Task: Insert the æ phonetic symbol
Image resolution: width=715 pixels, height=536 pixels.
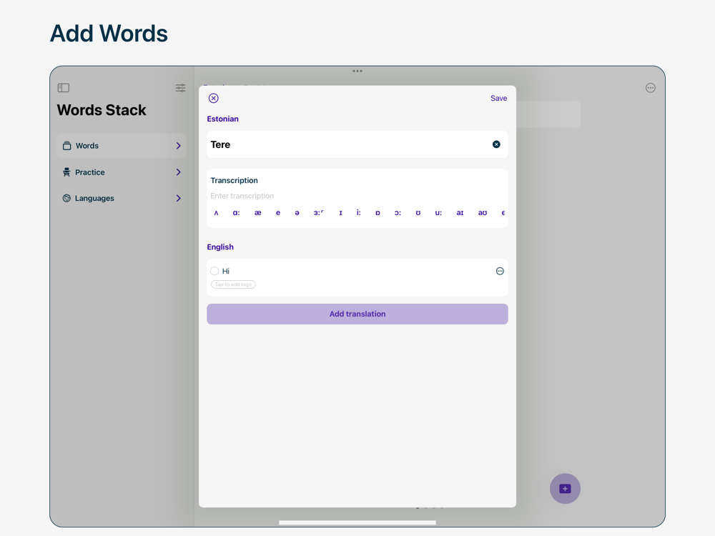Action: 257,213
